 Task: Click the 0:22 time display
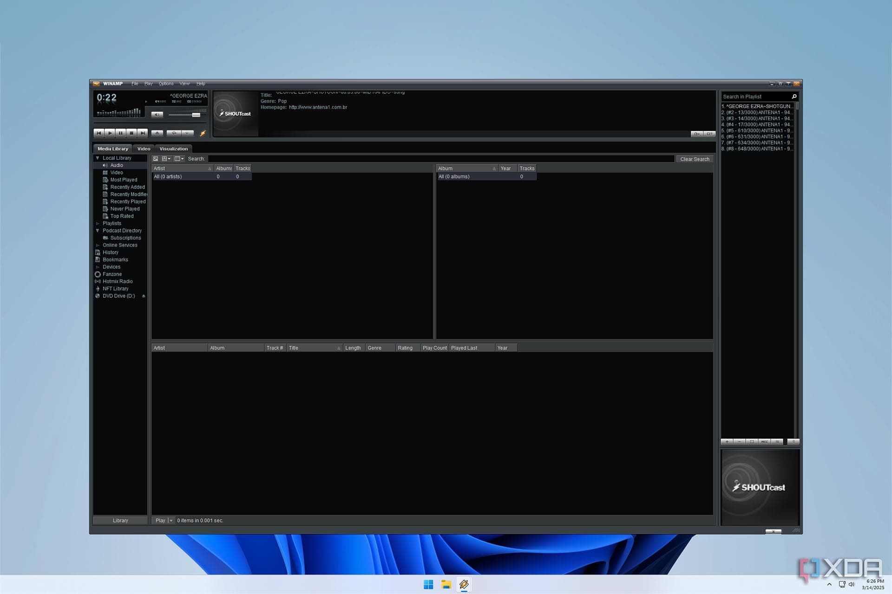[106, 97]
